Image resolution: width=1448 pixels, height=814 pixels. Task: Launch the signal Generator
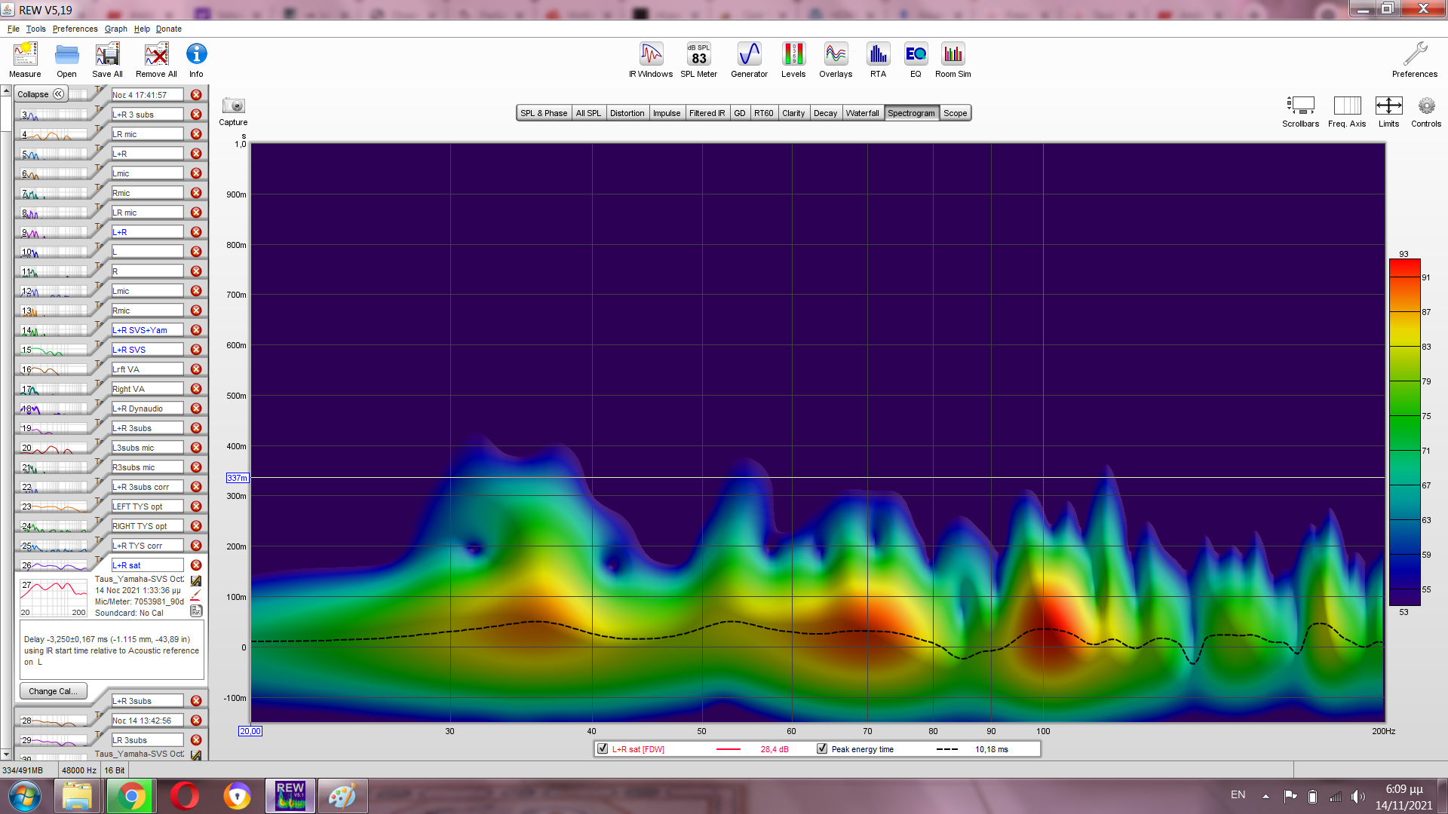pos(749,60)
